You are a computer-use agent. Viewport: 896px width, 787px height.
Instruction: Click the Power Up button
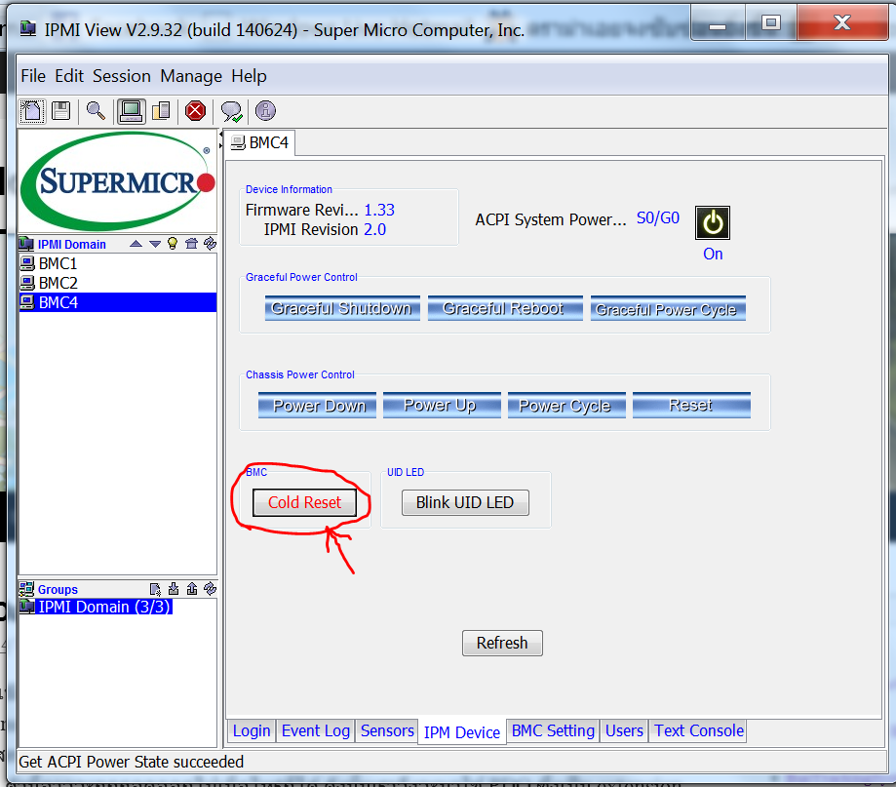click(x=442, y=406)
